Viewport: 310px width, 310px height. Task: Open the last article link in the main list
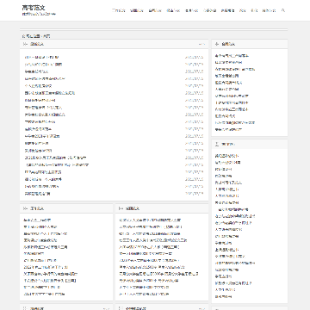point(38,194)
